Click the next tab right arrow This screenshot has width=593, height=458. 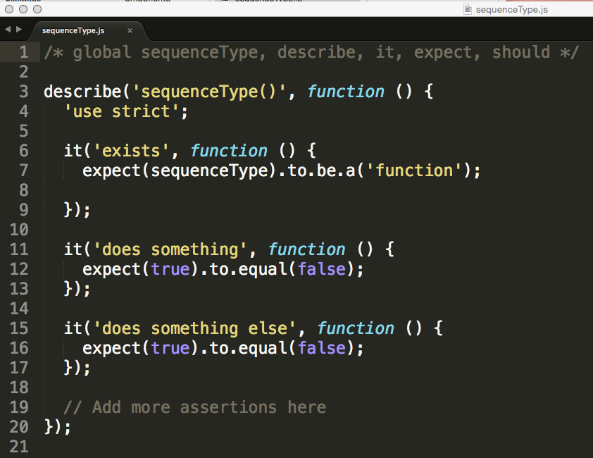(18, 30)
